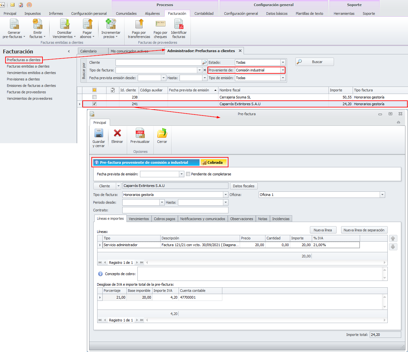
Task: Click the Concepto de cobro text field
Action: [259, 274]
